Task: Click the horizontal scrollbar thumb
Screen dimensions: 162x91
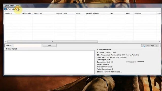Action: [52, 42]
